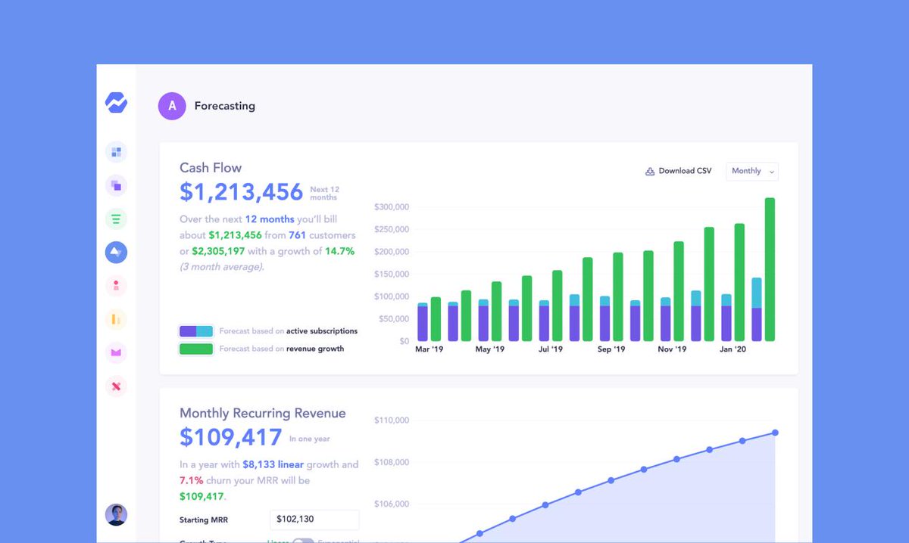Click the 'Jan '20' axis label
Screen dimensions: 909x543
[x=732, y=349]
